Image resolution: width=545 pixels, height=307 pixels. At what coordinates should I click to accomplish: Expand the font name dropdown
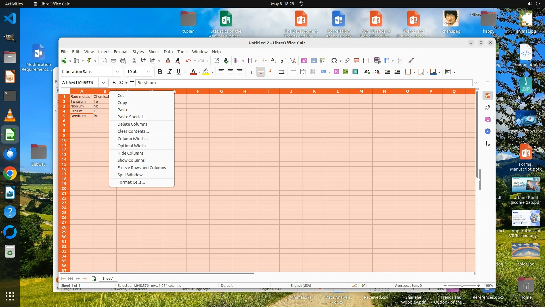pos(117,72)
